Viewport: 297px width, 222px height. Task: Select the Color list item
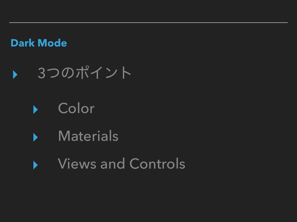76,108
